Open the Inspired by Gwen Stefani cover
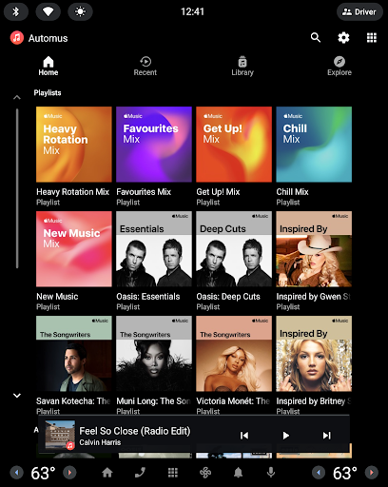The height and width of the screenshot is (487, 388). pos(314,249)
